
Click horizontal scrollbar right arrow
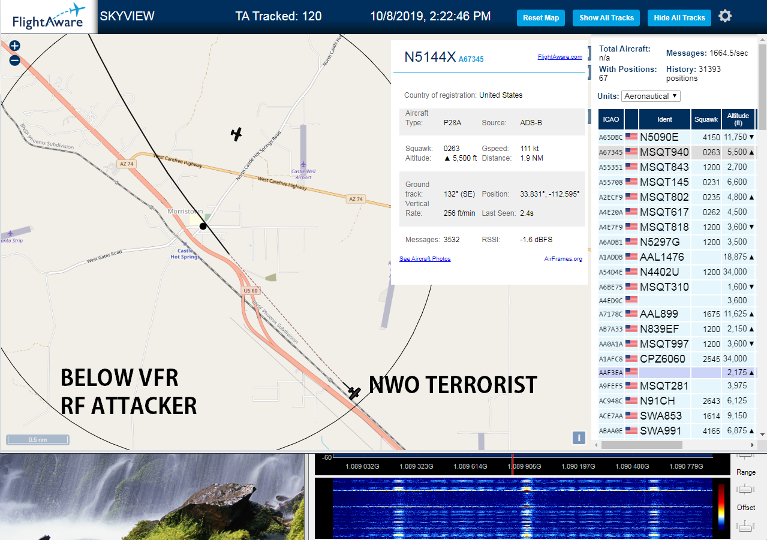753,445
